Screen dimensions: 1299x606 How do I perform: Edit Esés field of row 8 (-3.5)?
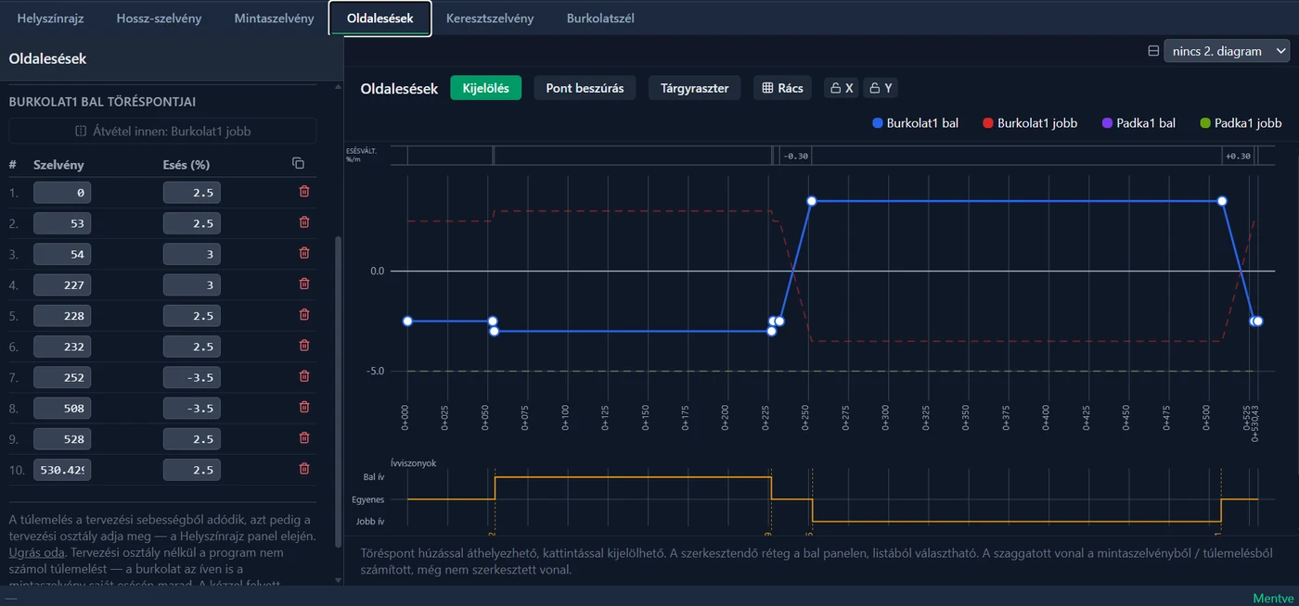(x=192, y=408)
